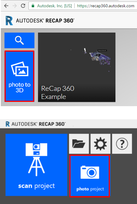
Task: Click the AUTODESK RECAP 360 web header text
Action: point(45,21)
